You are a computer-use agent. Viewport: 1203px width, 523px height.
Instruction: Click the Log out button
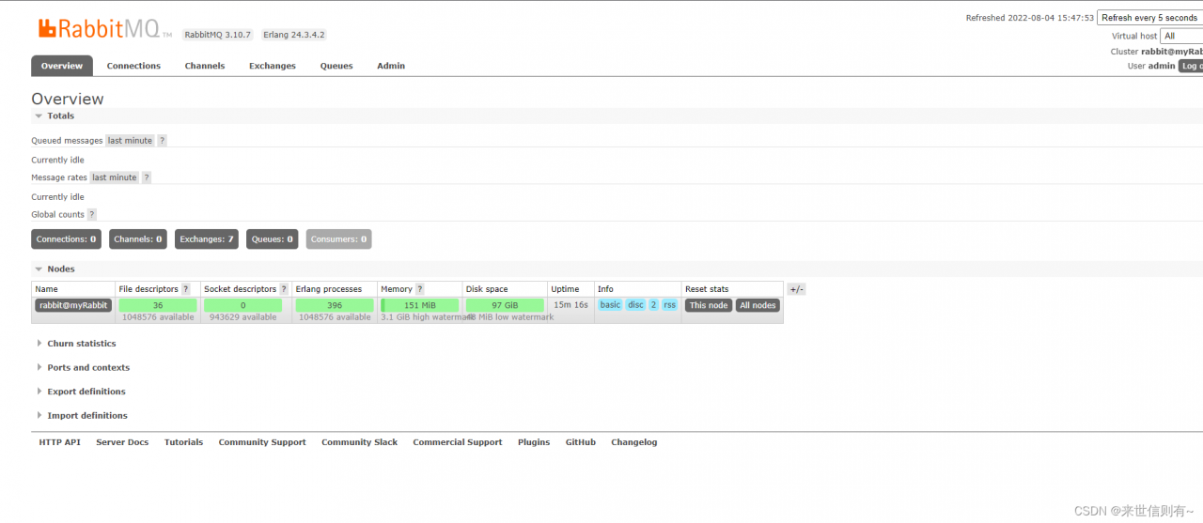coord(1191,66)
